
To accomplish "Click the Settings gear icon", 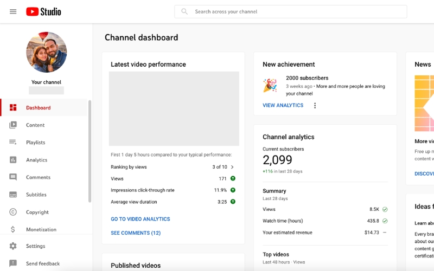I will [x=13, y=246].
